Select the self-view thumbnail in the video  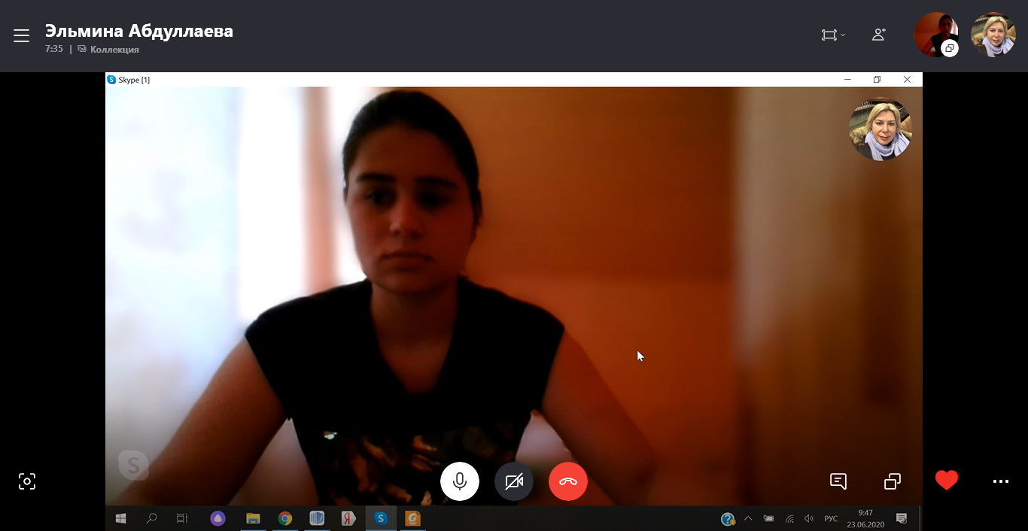click(880, 129)
